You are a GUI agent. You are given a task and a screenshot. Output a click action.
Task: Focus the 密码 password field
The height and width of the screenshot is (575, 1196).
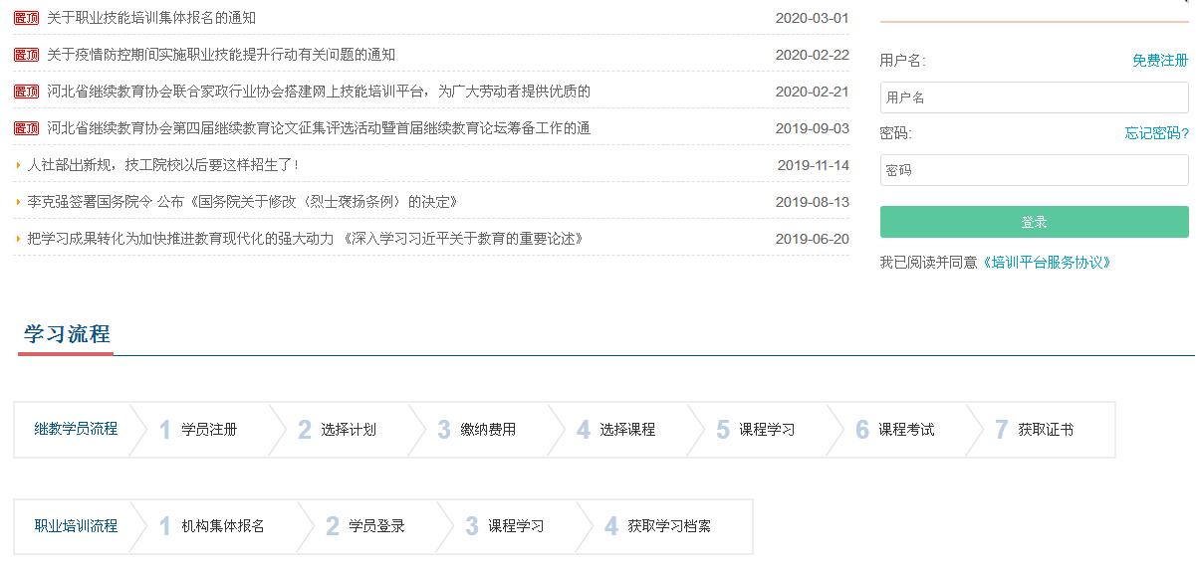pyautogui.click(x=1034, y=170)
